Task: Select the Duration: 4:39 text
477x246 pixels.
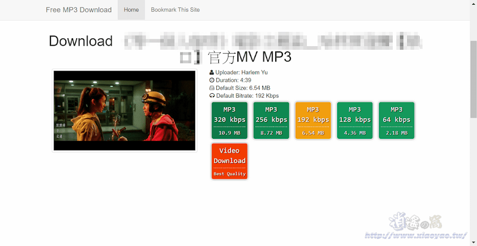Action: 233,81
